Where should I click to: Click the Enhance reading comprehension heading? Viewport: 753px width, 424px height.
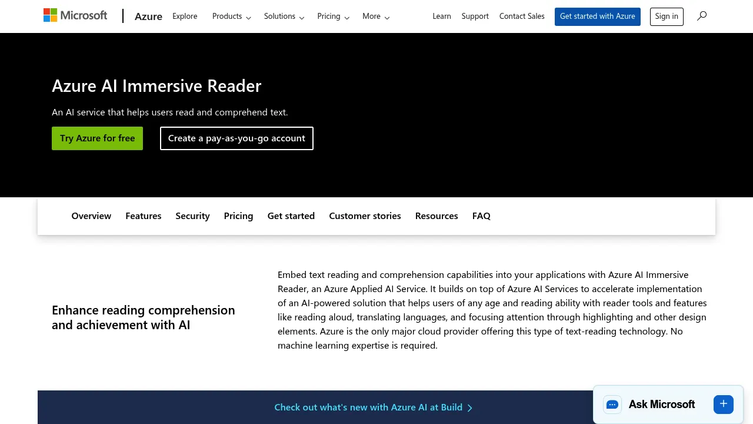pos(144,317)
